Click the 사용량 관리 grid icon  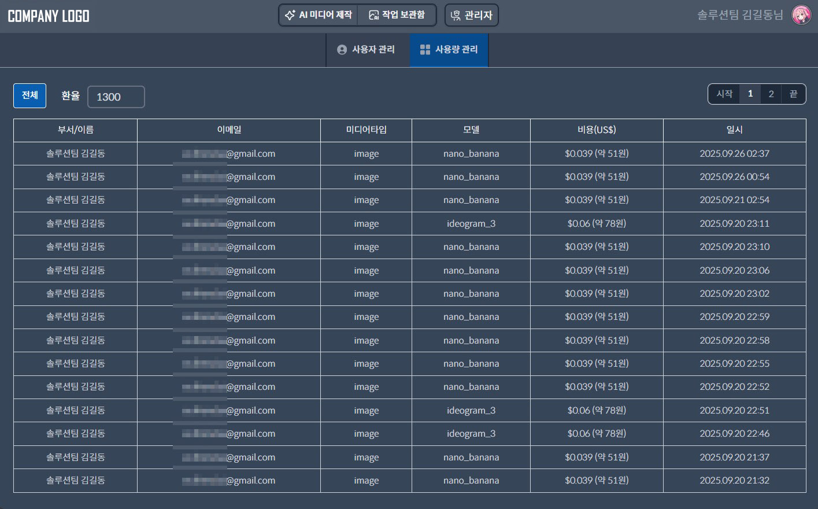pos(425,50)
